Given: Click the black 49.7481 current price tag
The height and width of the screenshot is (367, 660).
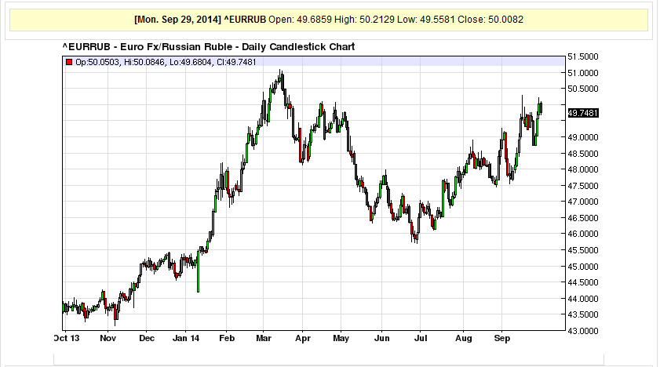Looking at the screenshot, I should 582,113.
